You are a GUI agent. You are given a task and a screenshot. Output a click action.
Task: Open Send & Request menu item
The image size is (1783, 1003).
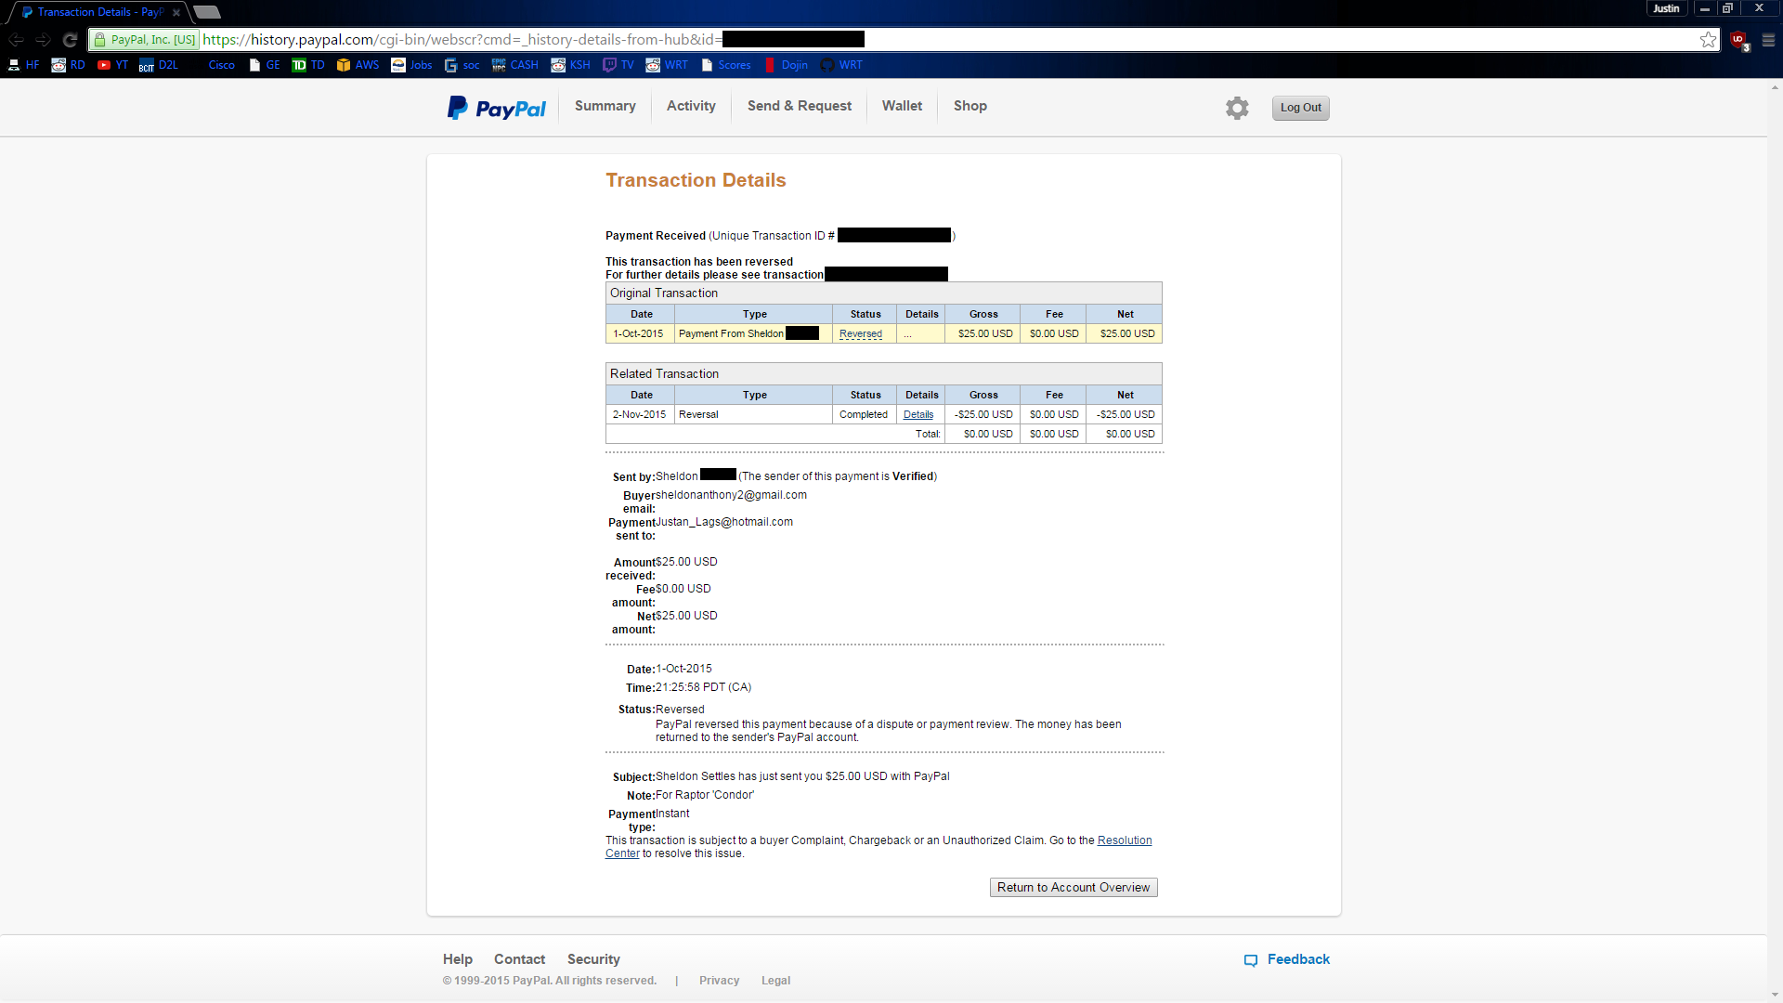pyautogui.click(x=800, y=106)
